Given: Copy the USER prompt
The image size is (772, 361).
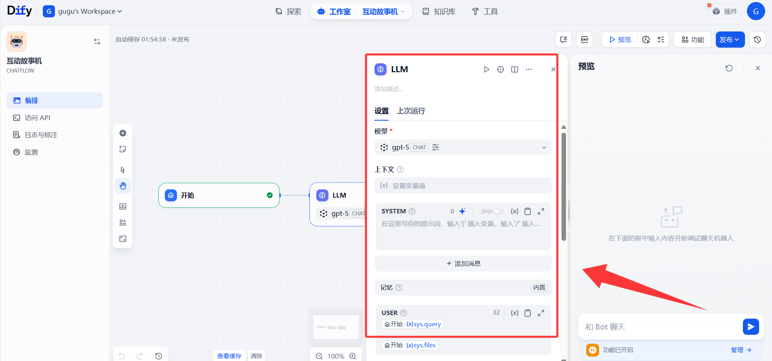Looking at the screenshot, I should (x=528, y=313).
